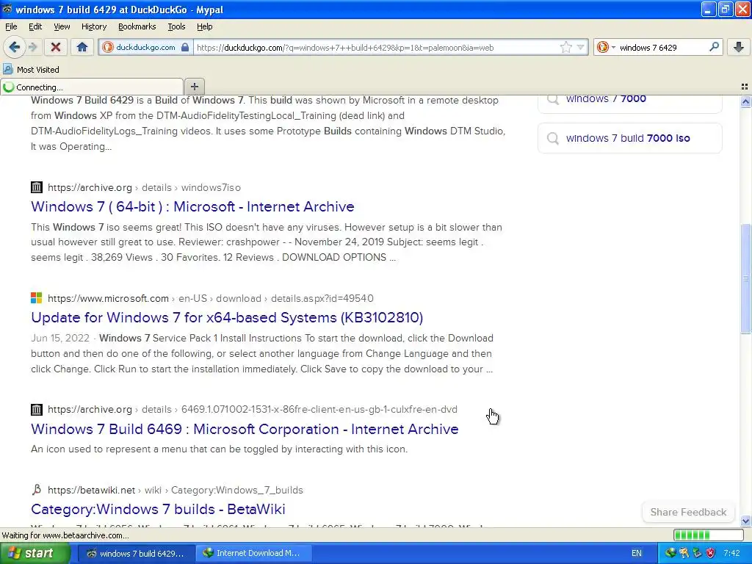The image size is (752, 564).
Task: Click the EN language indicator
Action: [x=637, y=553]
